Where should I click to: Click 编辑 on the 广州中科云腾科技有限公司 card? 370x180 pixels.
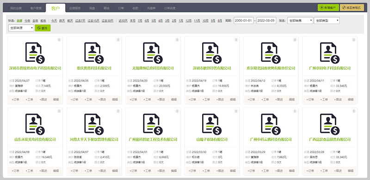tap(292, 171)
